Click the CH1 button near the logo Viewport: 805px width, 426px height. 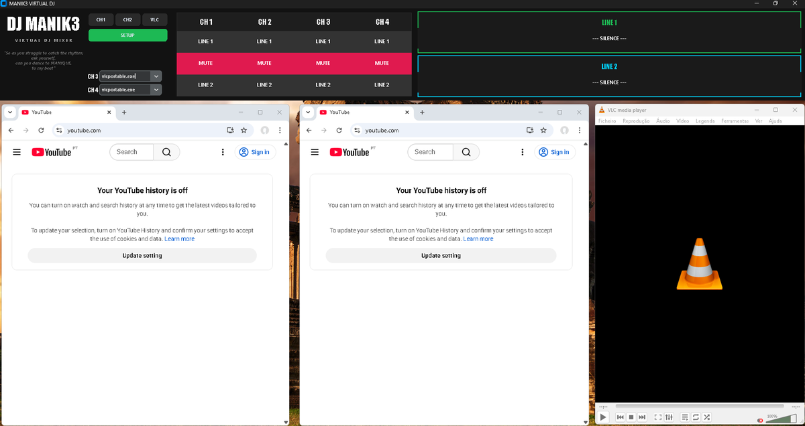pyautogui.click(x=101, y=19)
